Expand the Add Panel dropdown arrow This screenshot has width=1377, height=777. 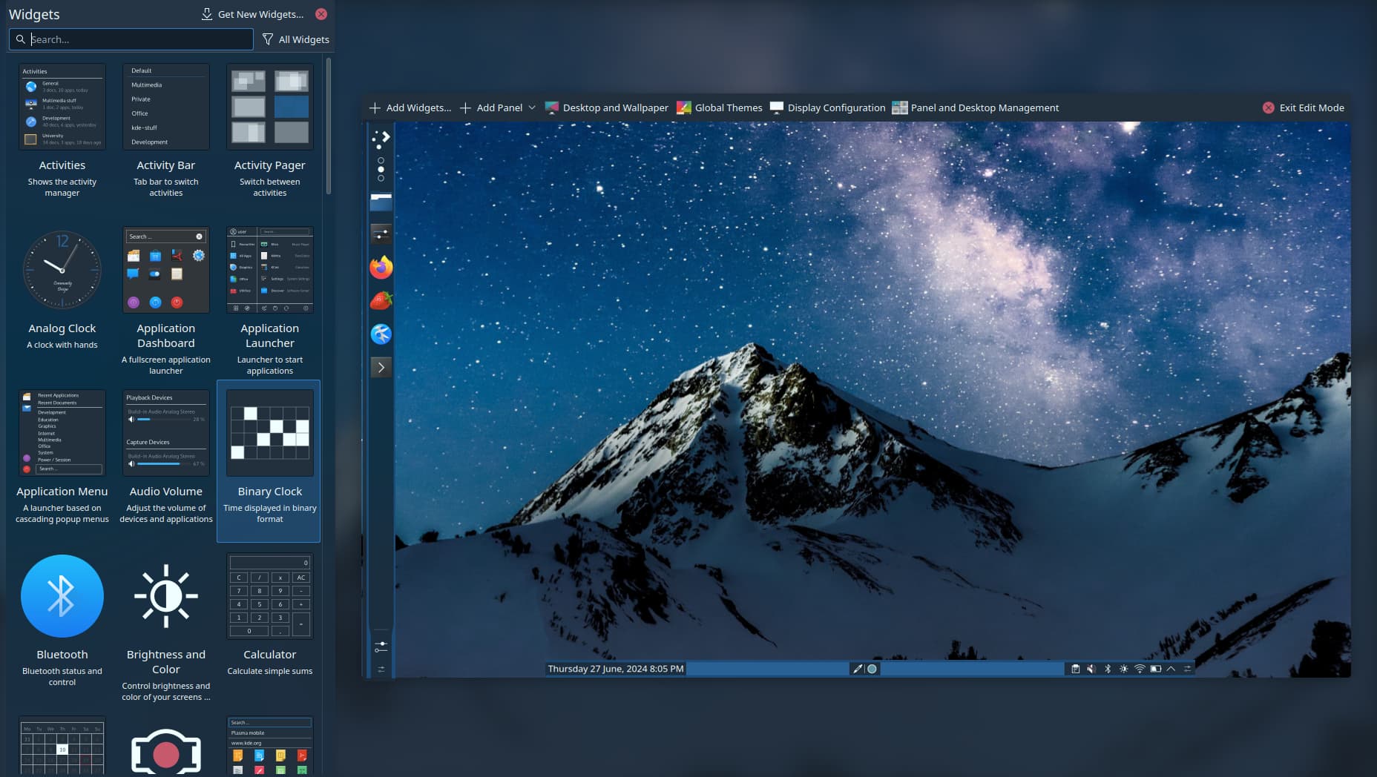point(531,108)
